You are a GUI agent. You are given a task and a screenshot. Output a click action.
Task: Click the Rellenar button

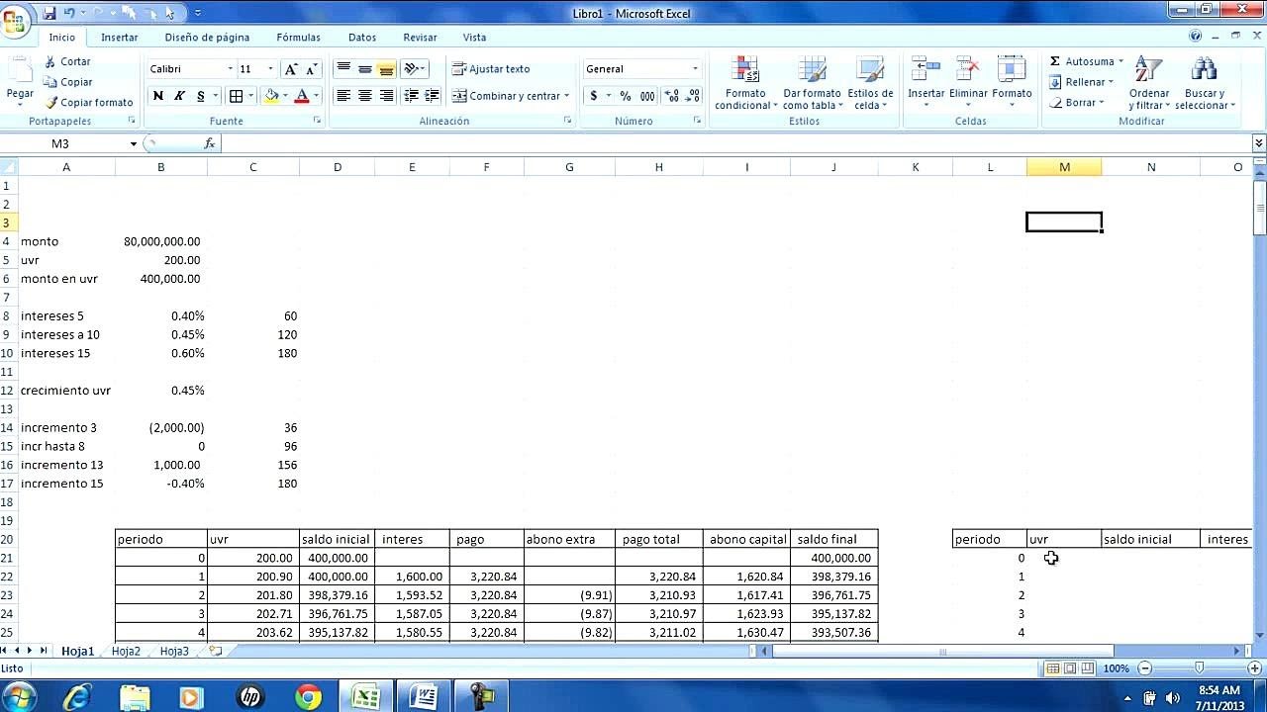(x=1082, y=82)
